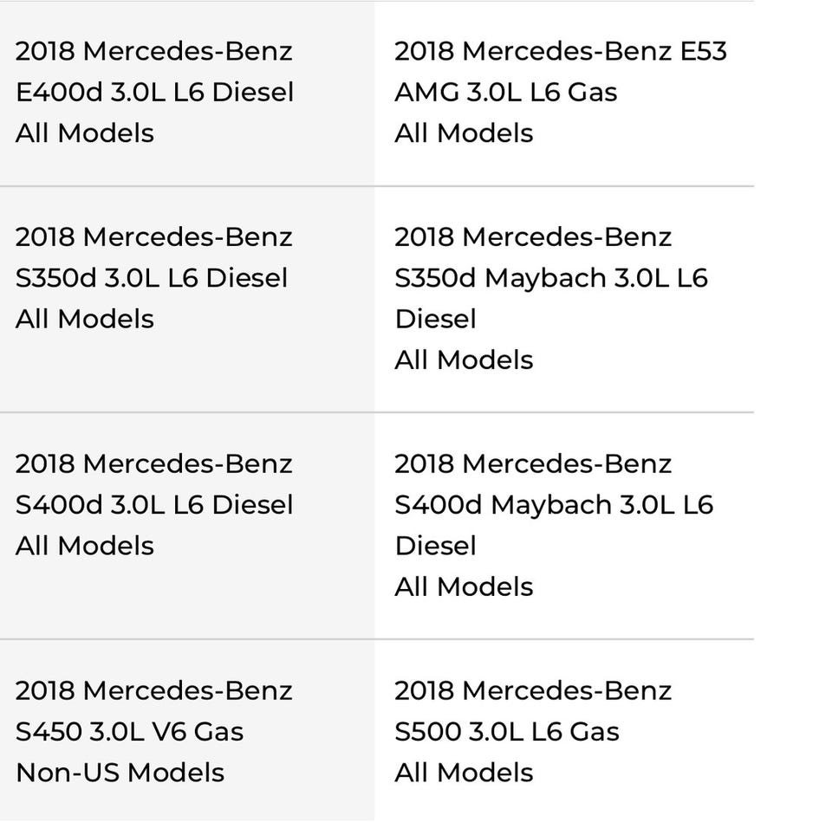Click All Models under S350d Maybach entry
This screenshot has height=822, width=832.
464,359
